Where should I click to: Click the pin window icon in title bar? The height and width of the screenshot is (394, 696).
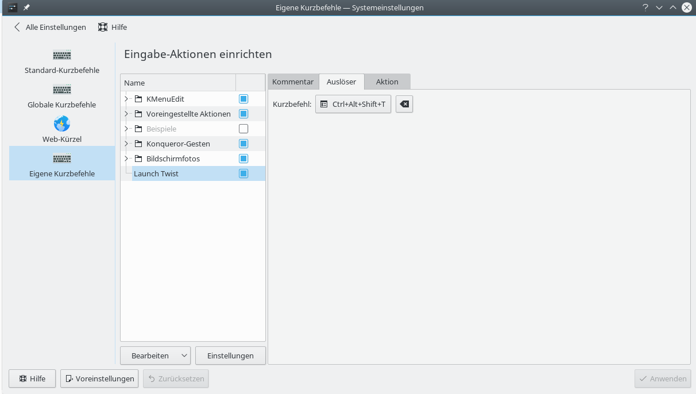click(26, 7)
